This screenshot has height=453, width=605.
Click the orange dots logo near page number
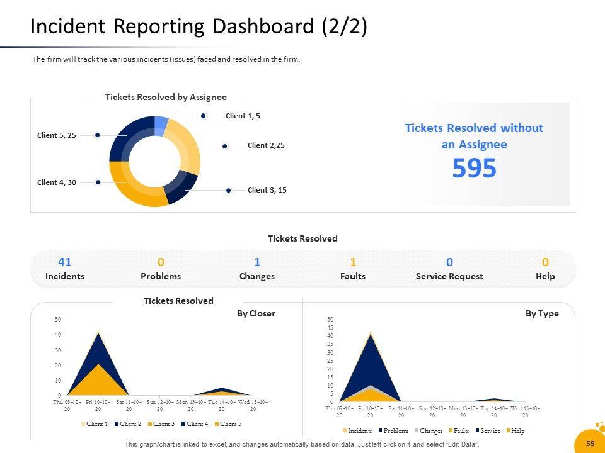click(x=598, y=428)
